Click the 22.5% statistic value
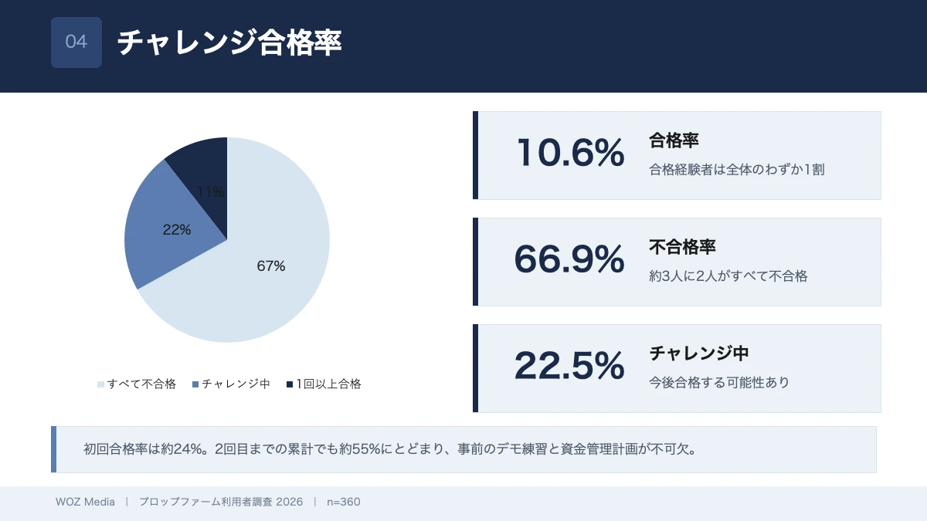 point(569,366)
